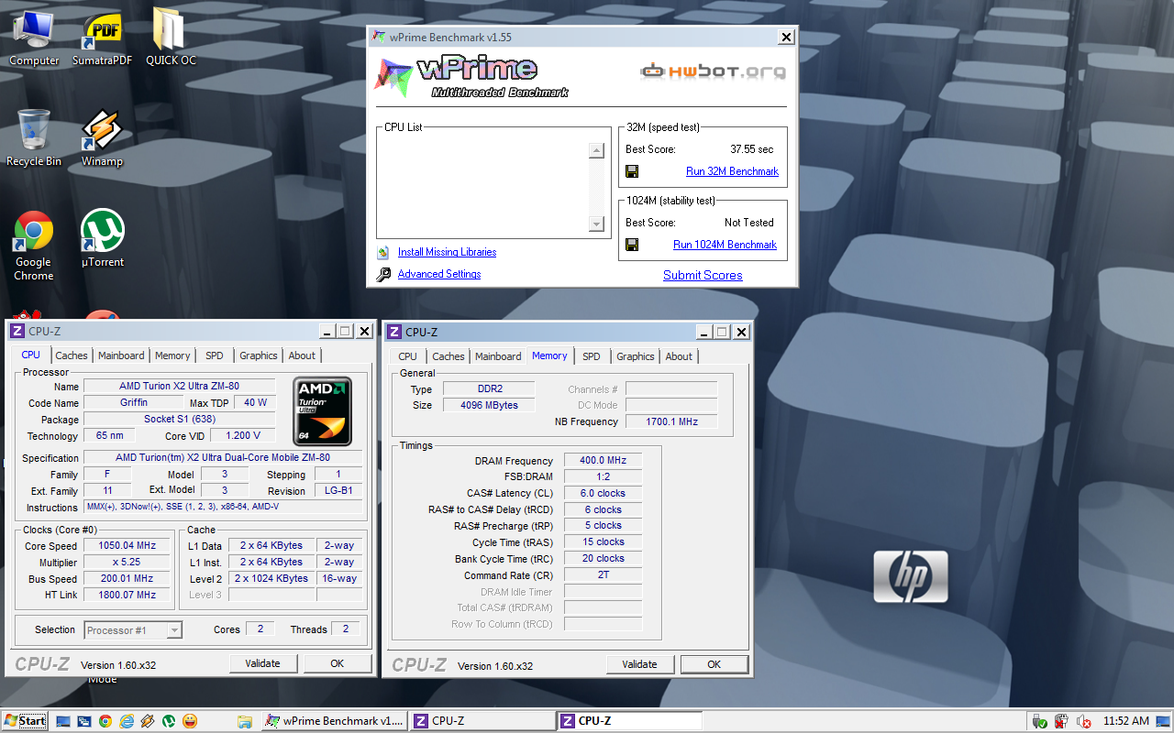Click the Submit Scores link
The height and width of the screenshot is (733, 1174).
[x=703, y=275]
